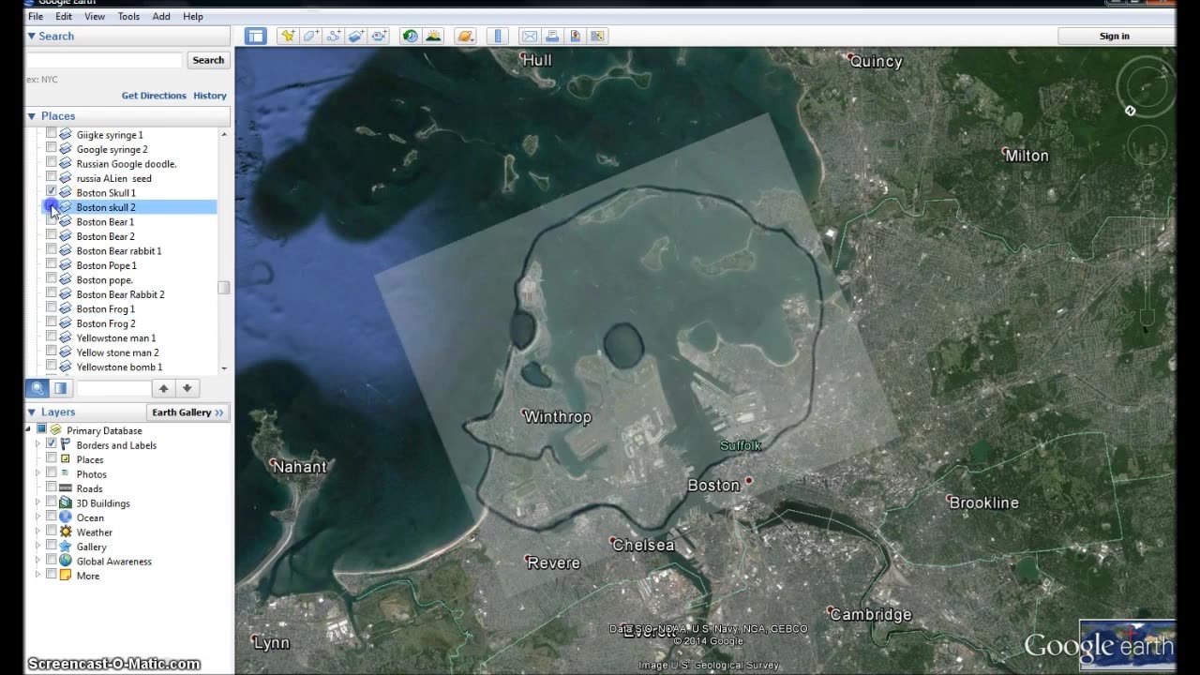
Task: Email the view using envelope icon
Action: [x=530, y=36]
